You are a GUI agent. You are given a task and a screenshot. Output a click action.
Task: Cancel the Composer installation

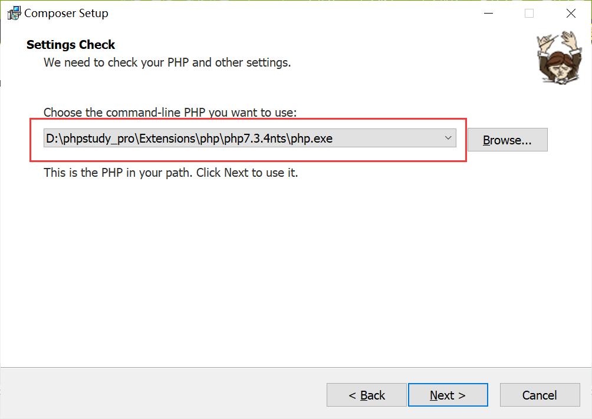540,395
